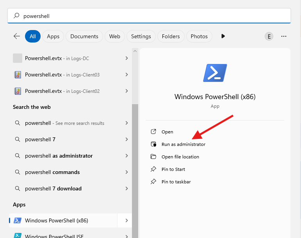Expand the powershell 7 web suggestion

pos(126,139)
